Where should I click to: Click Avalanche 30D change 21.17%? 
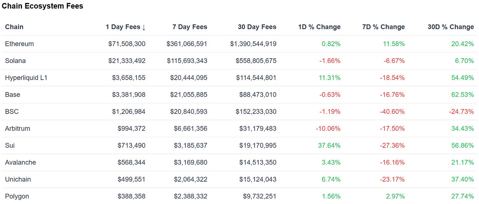click(x=463, y=163)
